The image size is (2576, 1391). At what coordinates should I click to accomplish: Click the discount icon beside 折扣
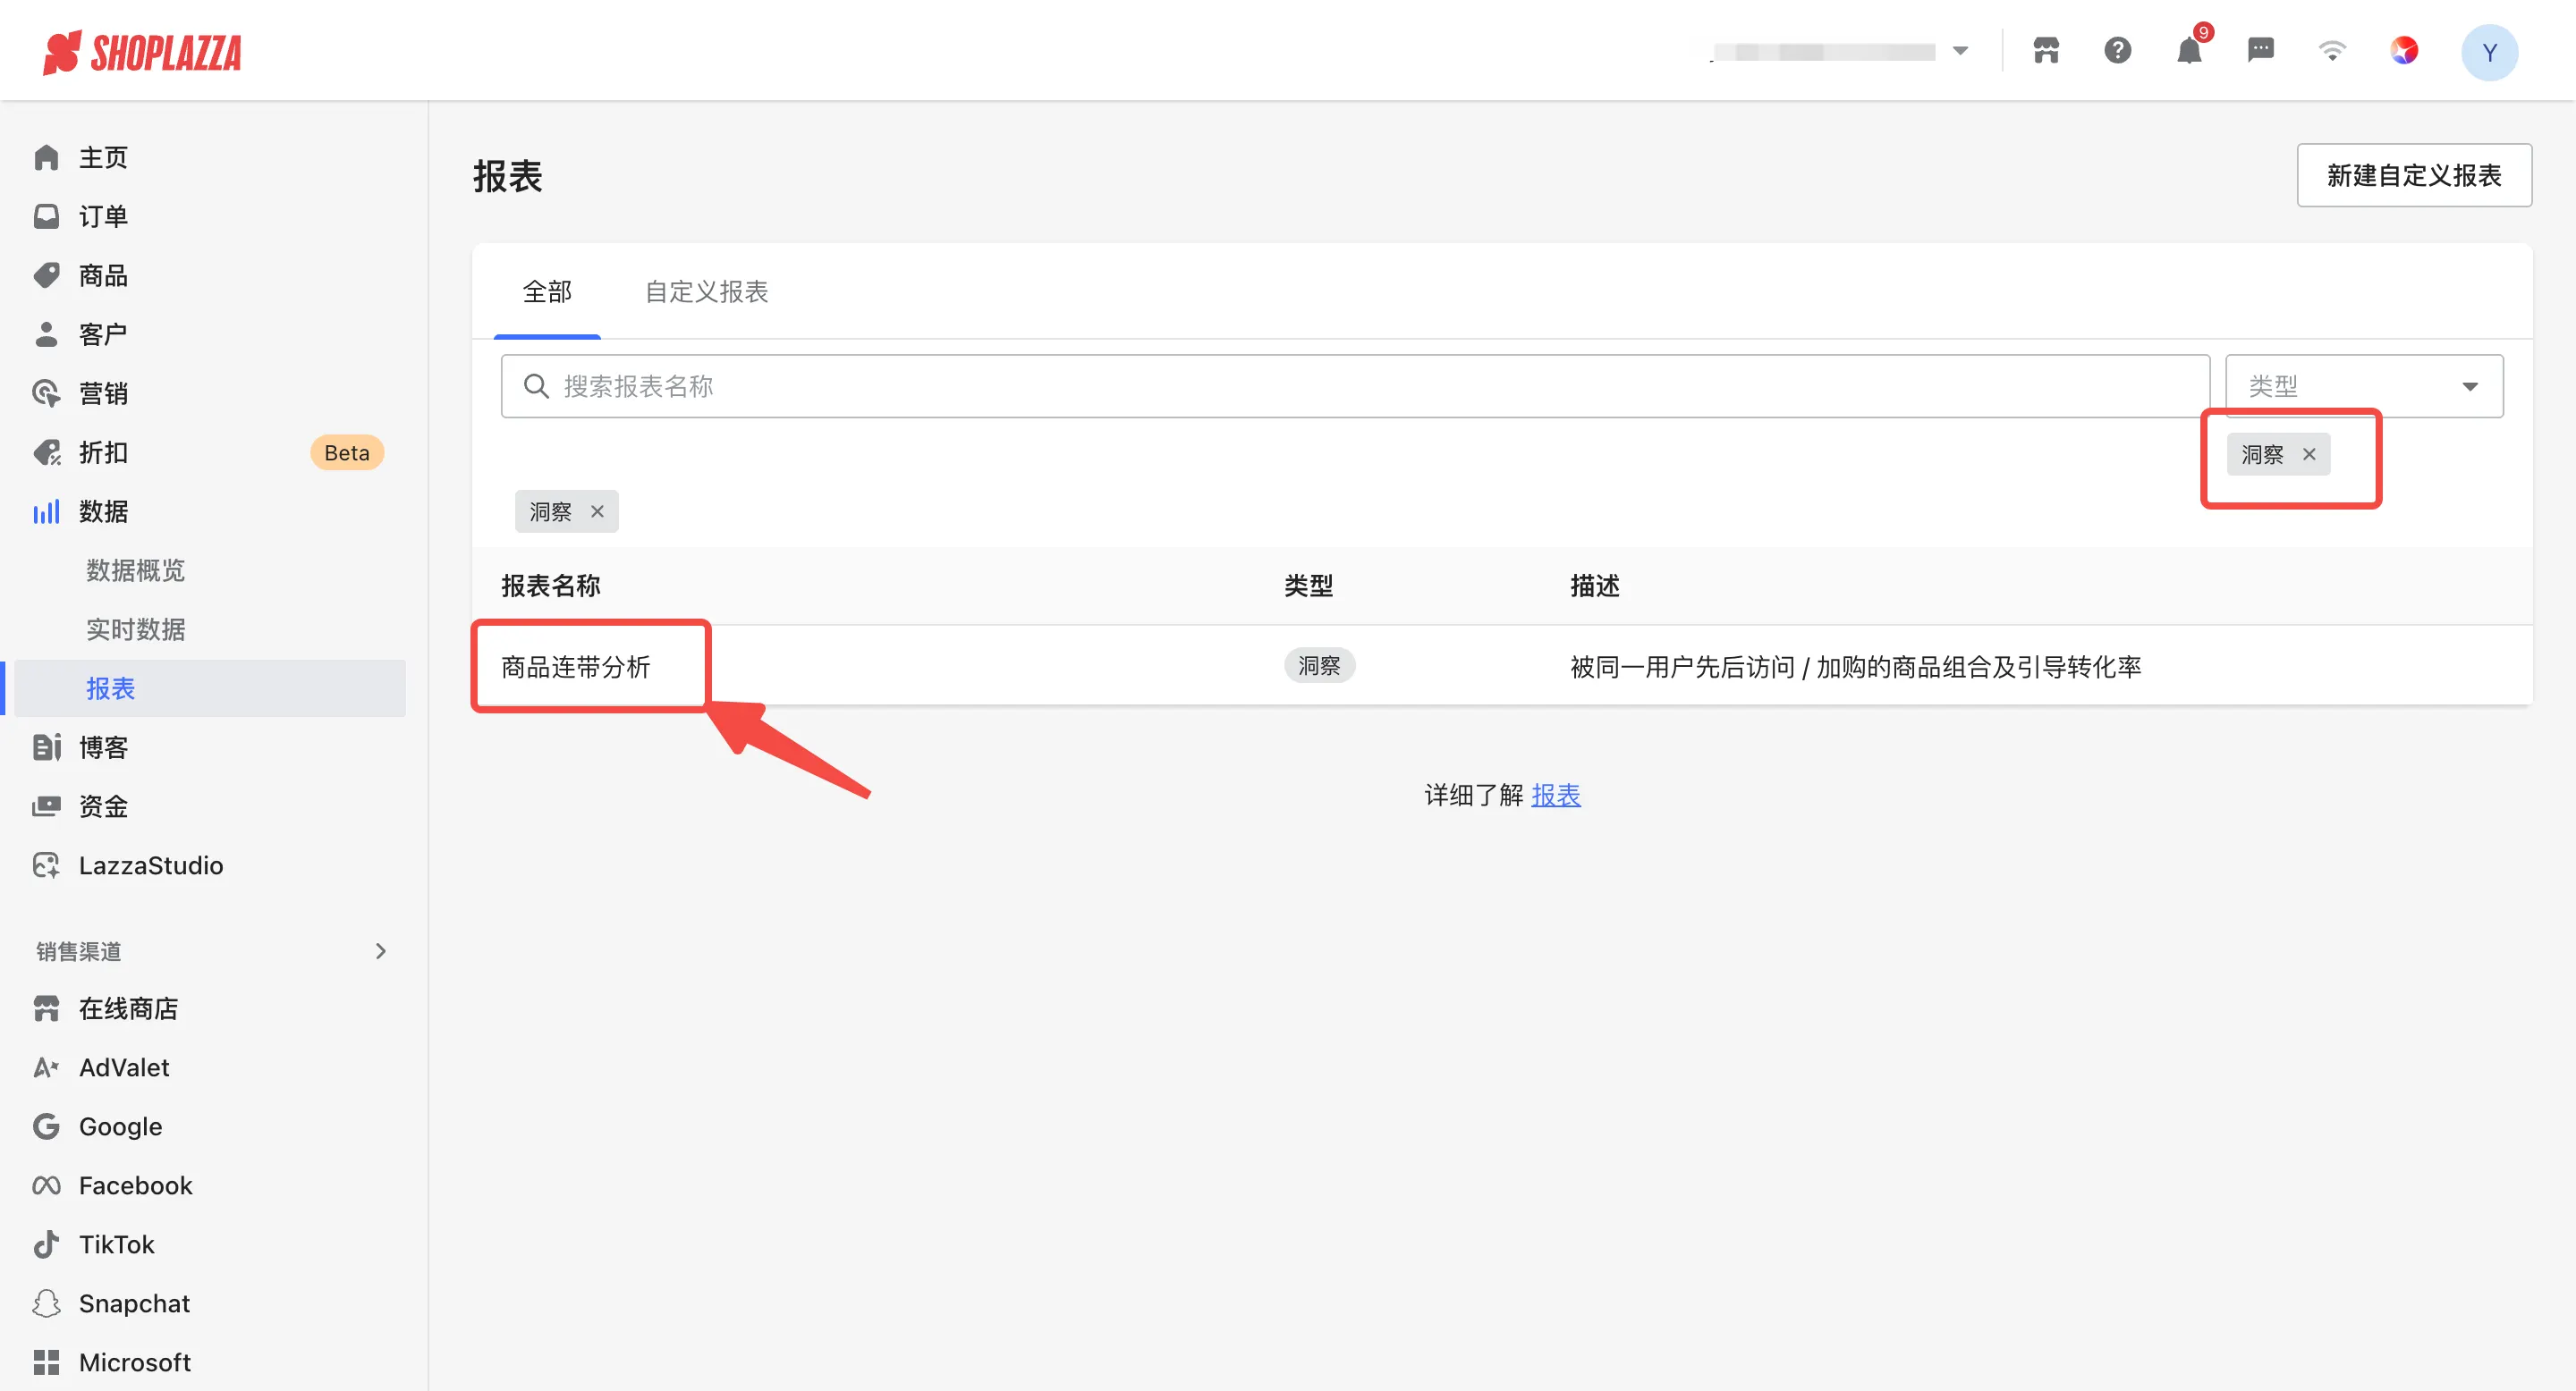(x=46, y=452)
